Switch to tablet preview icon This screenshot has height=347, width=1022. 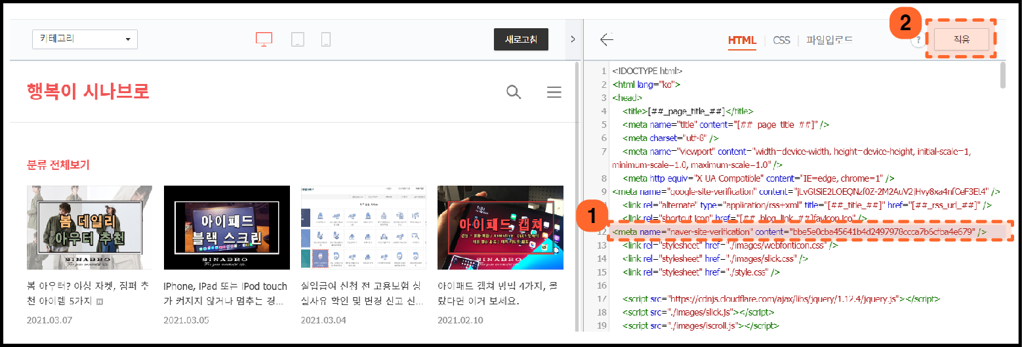click(x=297, y=39)
